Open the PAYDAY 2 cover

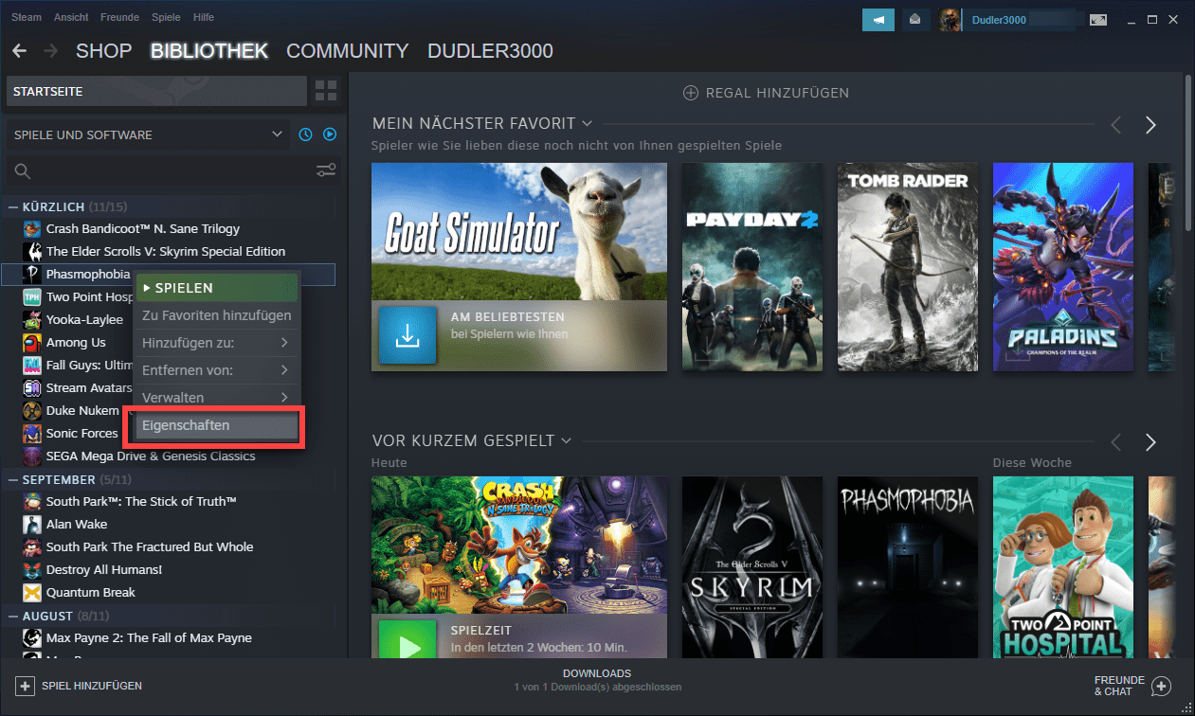752,267
